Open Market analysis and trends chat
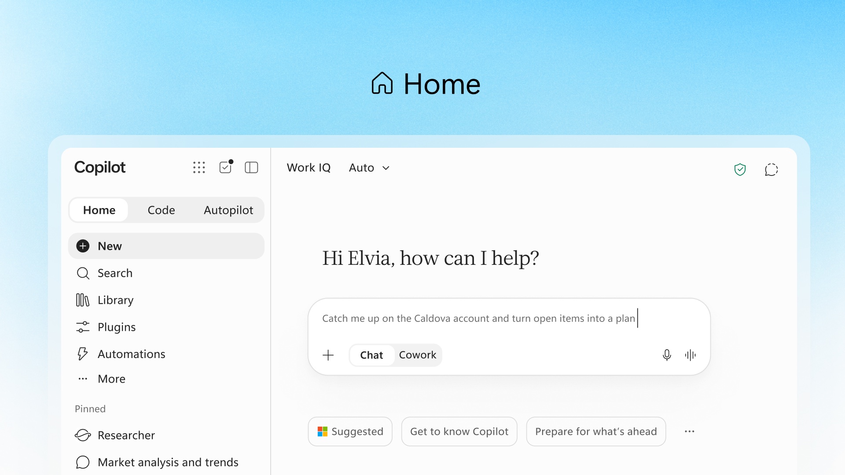845x475 pixels. [x=166, y=462]
